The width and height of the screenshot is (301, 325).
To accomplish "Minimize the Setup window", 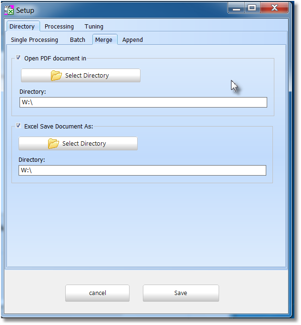I will click(236, 9).
